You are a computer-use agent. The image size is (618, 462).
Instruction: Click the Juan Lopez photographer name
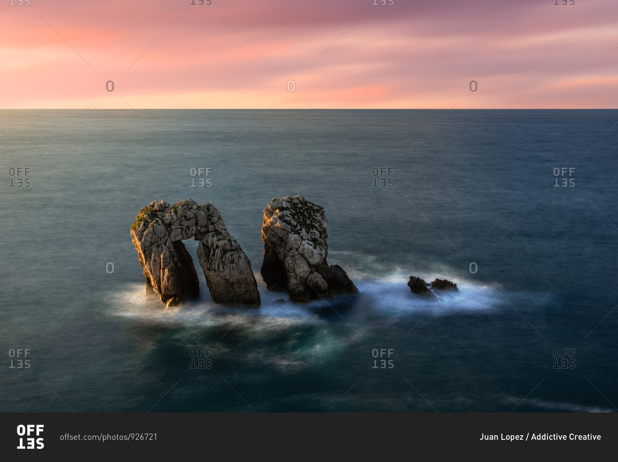tap(501, 437)
